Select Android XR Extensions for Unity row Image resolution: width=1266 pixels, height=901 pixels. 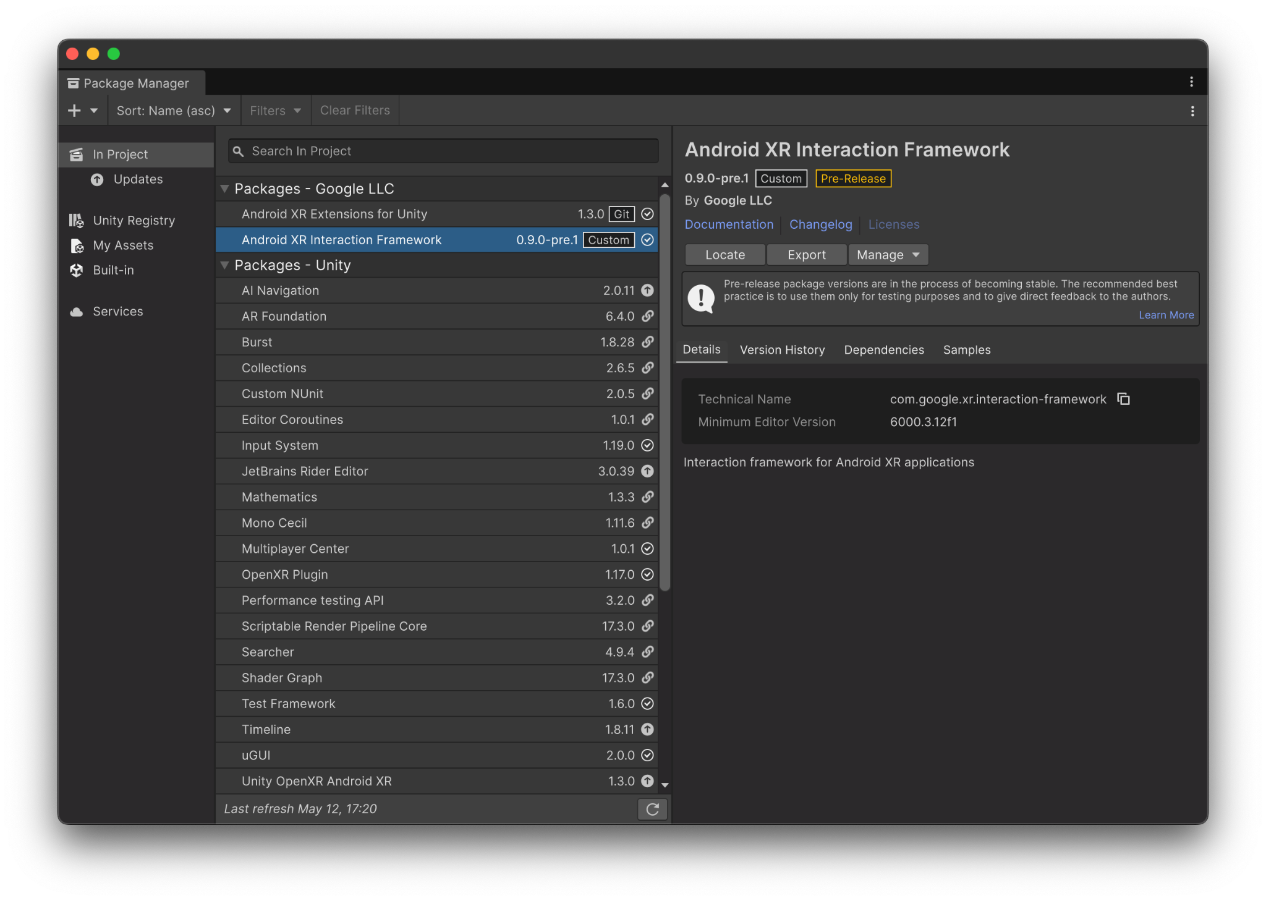coord(436,214)
